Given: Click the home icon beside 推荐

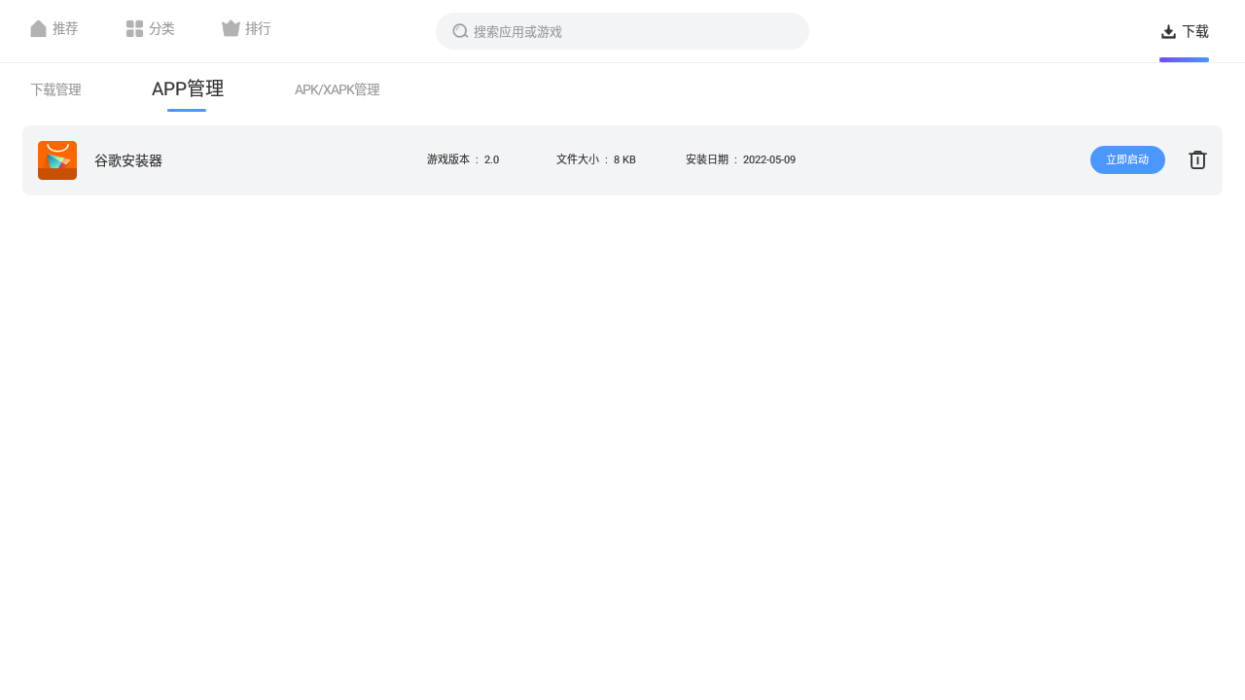Looking at the screenshot, I should pyautogui.click(x=37, y=28).
